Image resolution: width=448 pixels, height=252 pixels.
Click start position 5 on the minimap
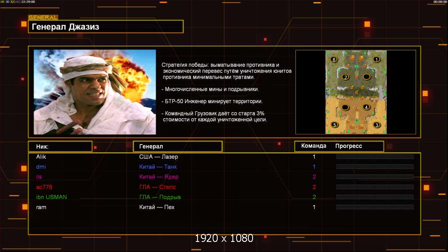click(335, 125)
